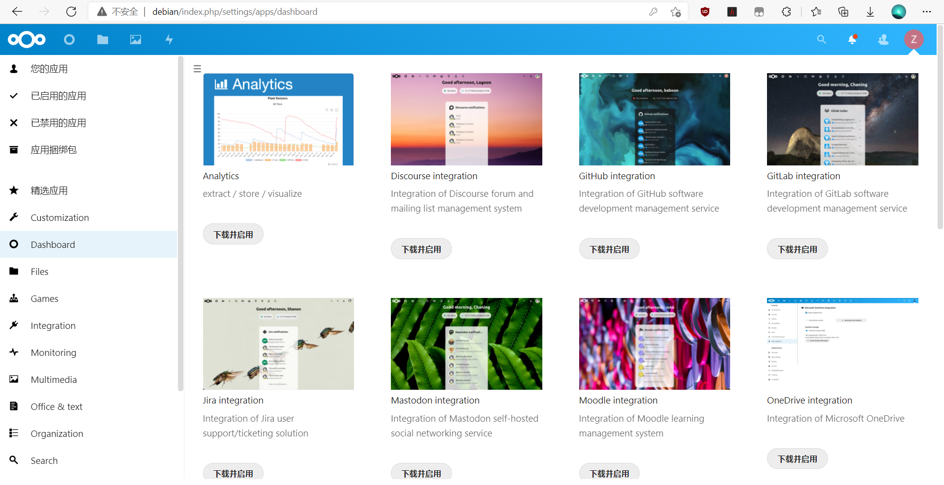Open the Moodle integration title
Screen dimensions: 944x485
[618, 401]
